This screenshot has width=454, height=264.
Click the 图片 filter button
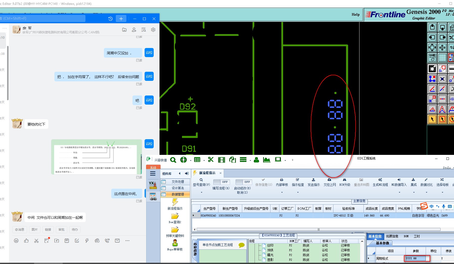35,230
